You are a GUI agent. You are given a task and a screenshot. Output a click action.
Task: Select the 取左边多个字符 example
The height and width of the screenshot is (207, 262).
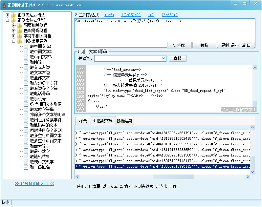click(x=44, y=83)
